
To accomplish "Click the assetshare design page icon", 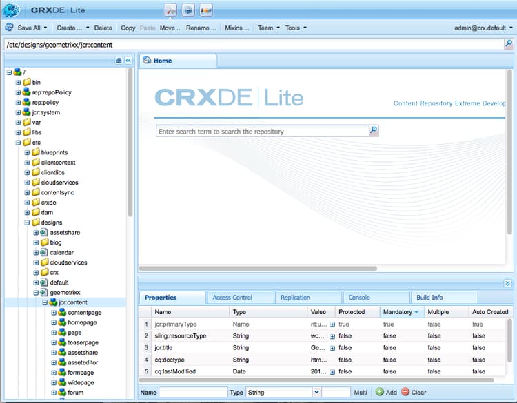I will (x=44, y=232).
